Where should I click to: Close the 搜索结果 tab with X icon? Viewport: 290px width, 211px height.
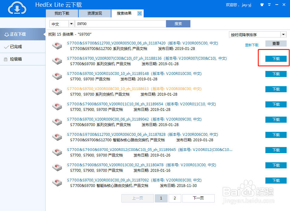click(140, 13)
